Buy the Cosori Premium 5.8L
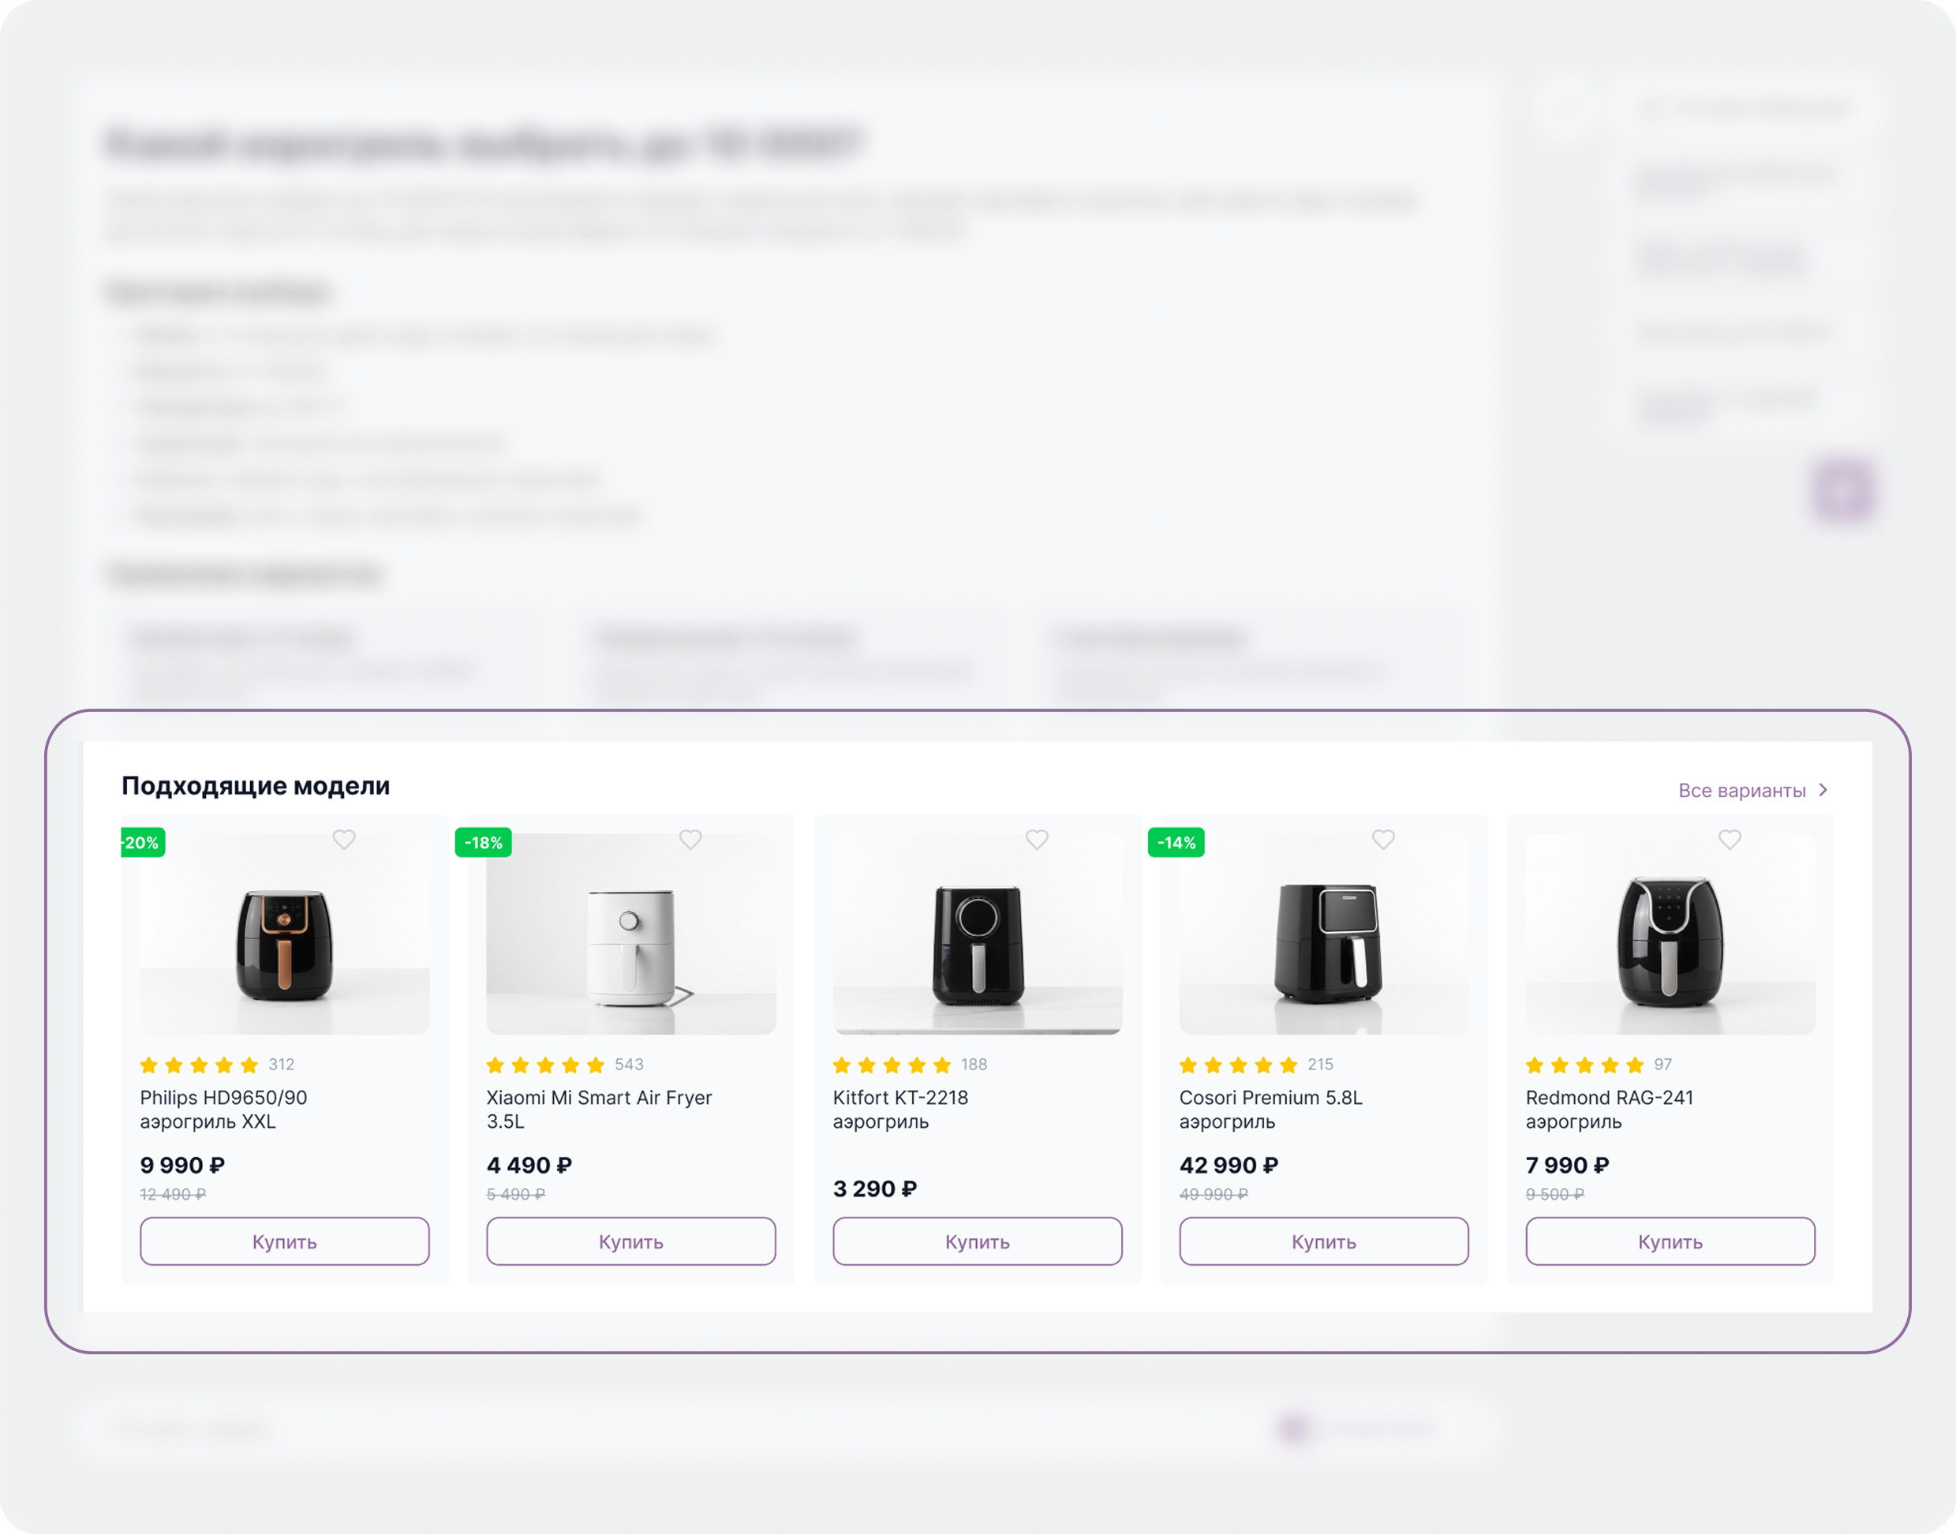This screenshot has width=1956, height=1535. pyautogui.click(x=1323, y=1241)
